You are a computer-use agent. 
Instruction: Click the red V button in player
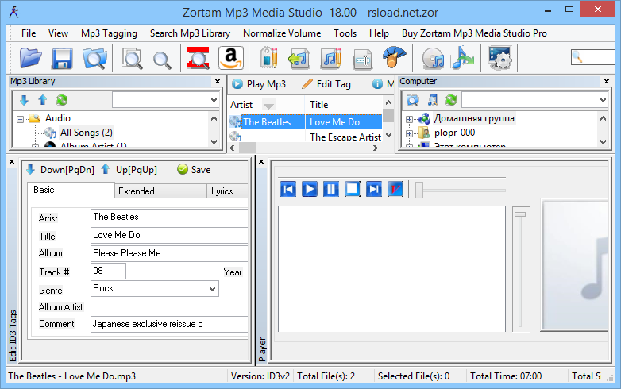coord(395,189)
